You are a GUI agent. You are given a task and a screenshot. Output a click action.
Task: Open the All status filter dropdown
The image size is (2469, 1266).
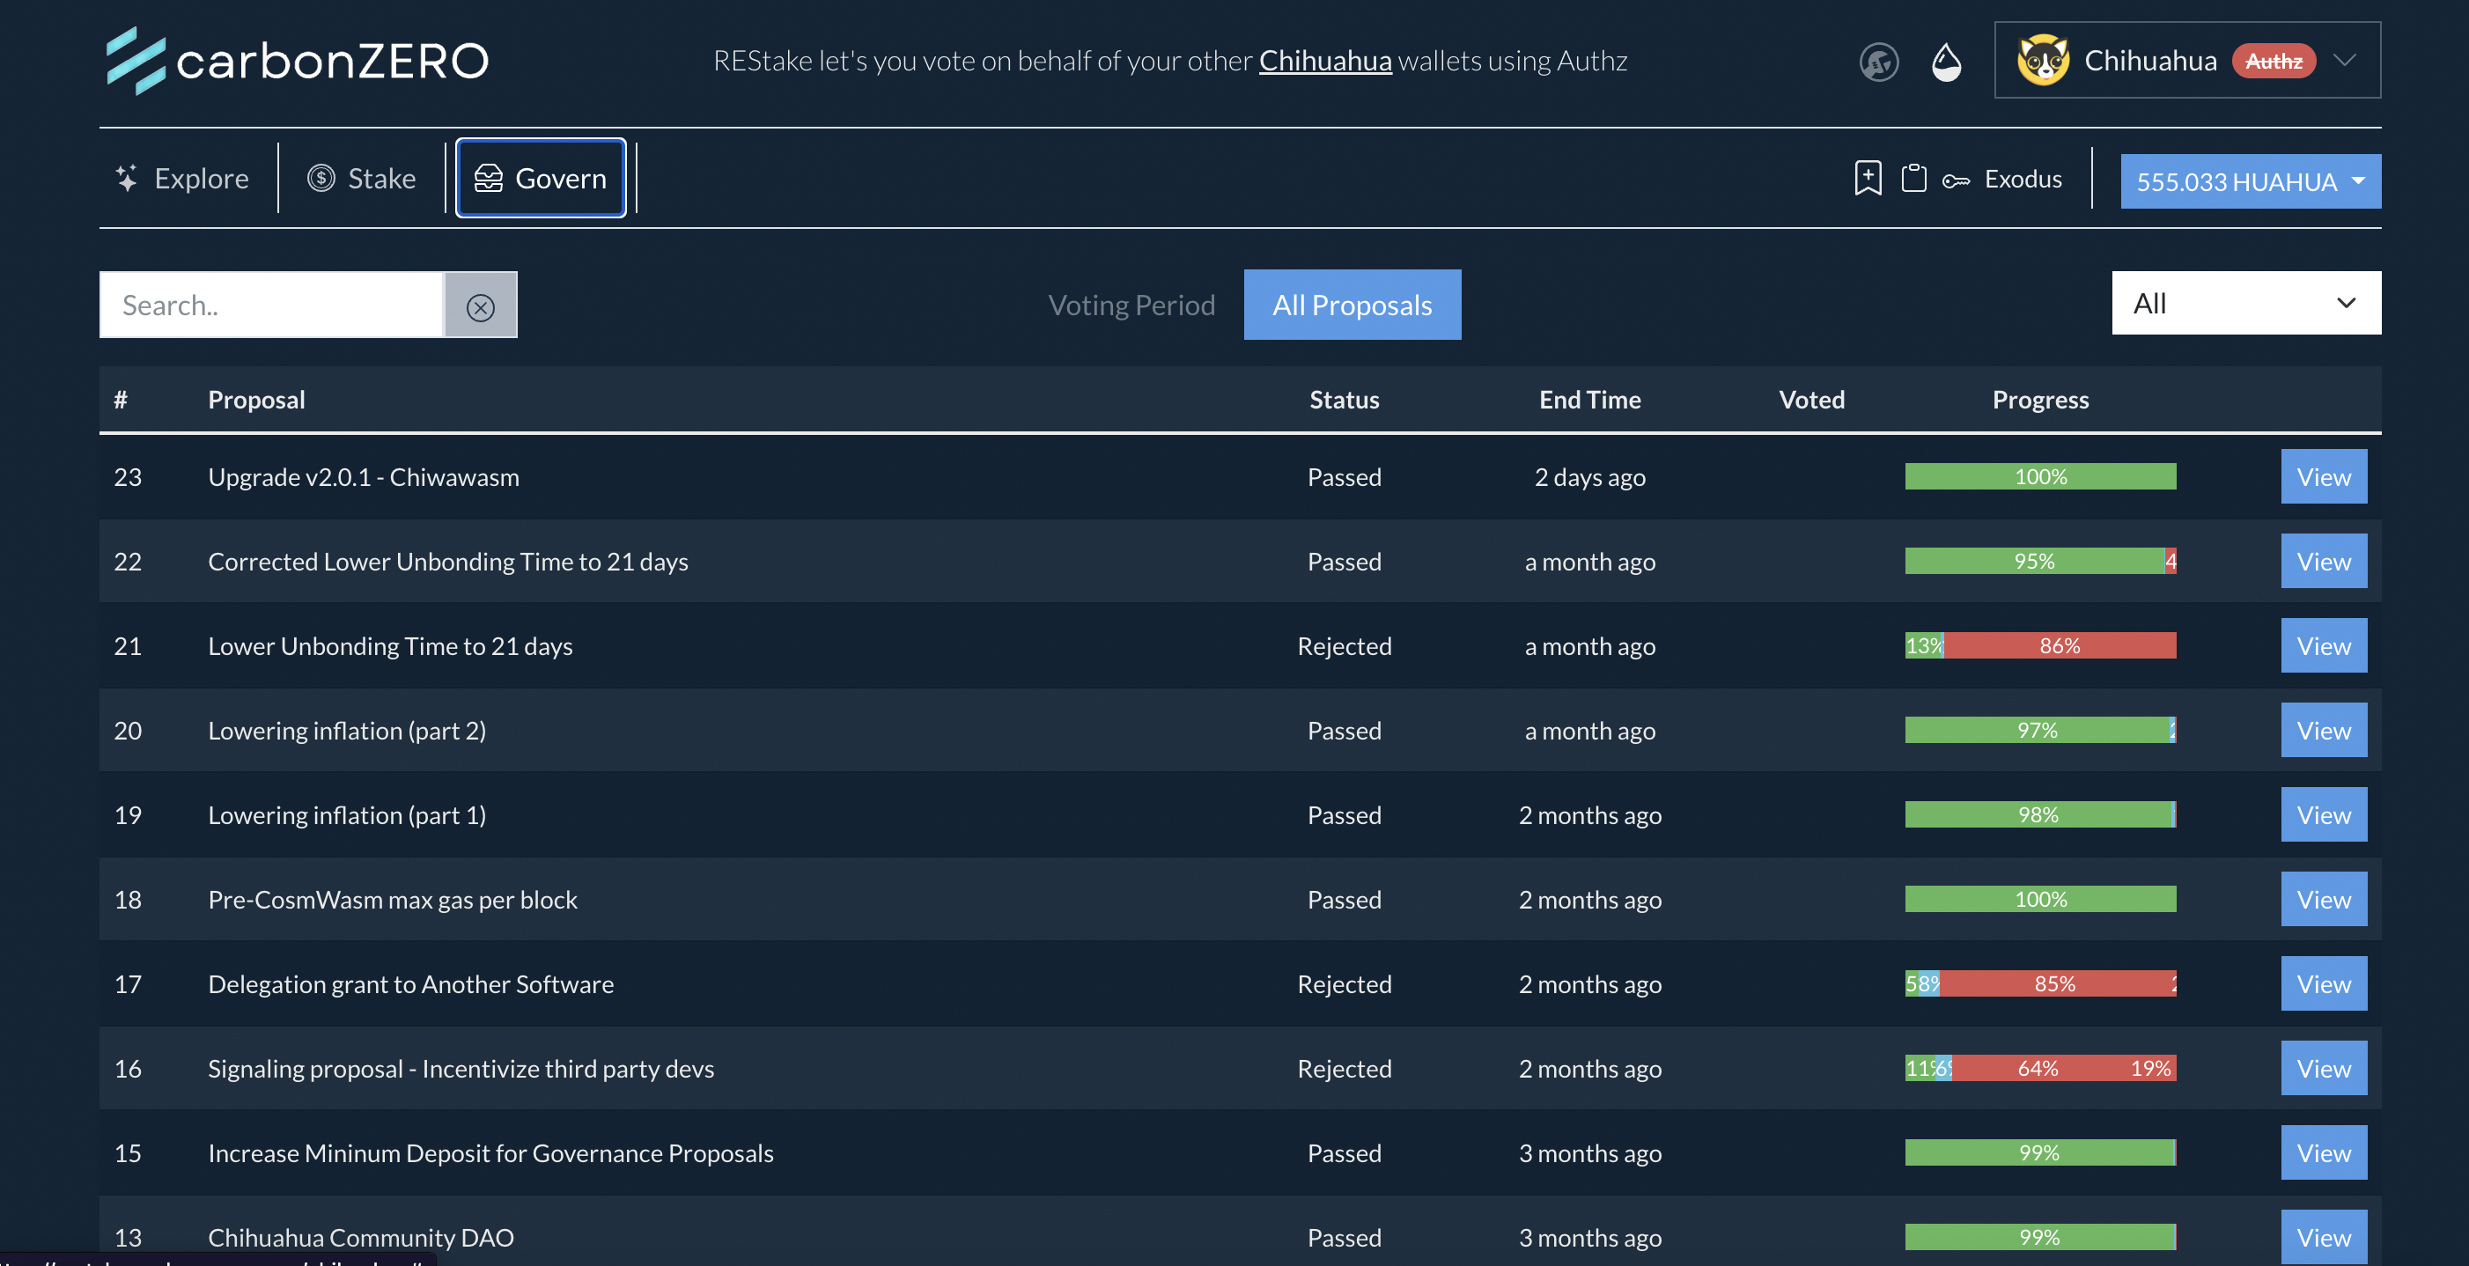click(2245, 304)
